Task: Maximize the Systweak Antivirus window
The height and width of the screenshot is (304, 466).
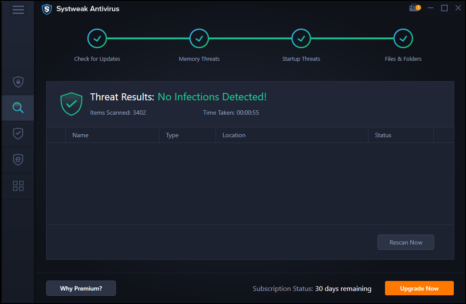Action: (444, 8)
